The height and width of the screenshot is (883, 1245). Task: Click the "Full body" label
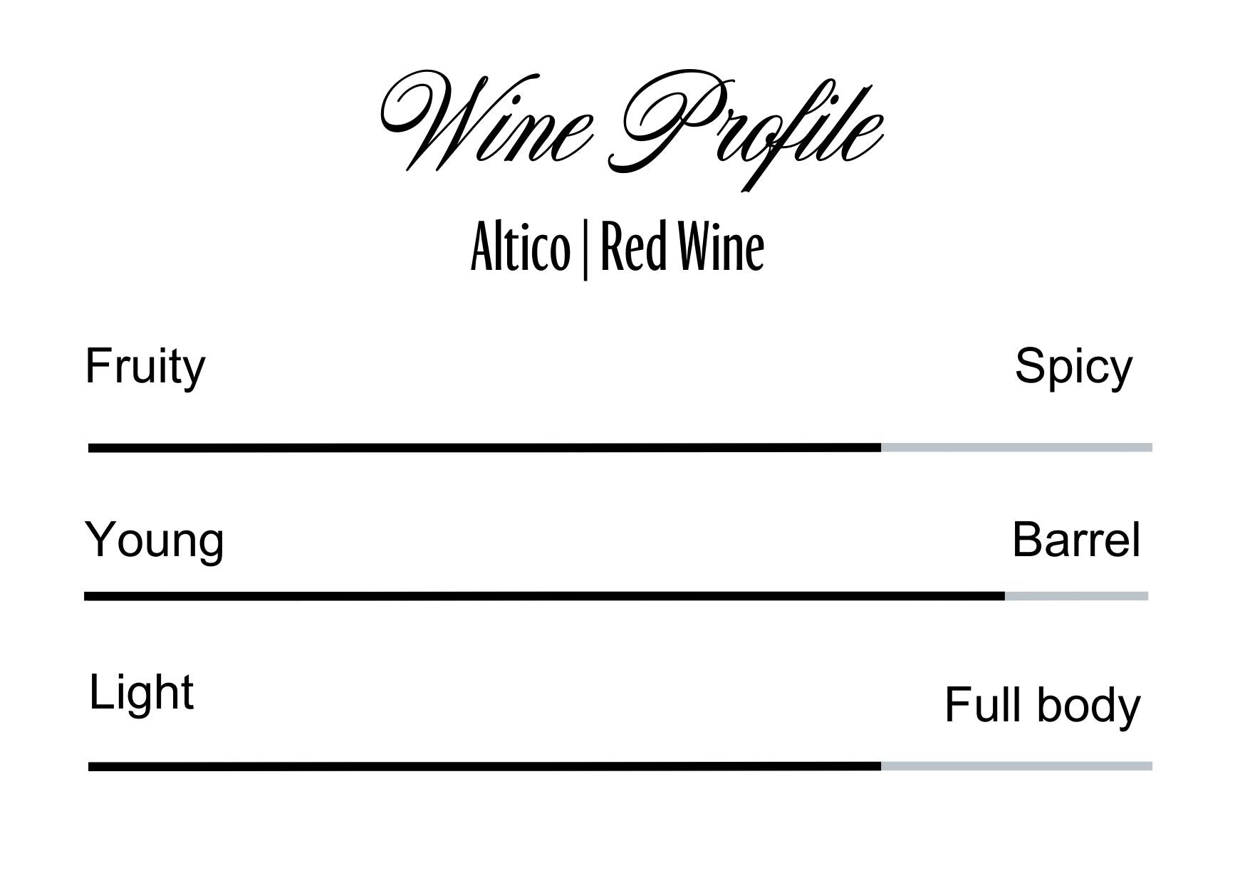1042,705
